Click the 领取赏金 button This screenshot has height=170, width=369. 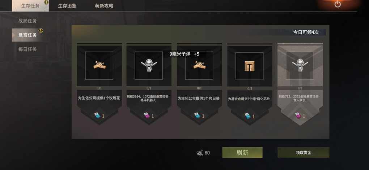tap(304, 153)
